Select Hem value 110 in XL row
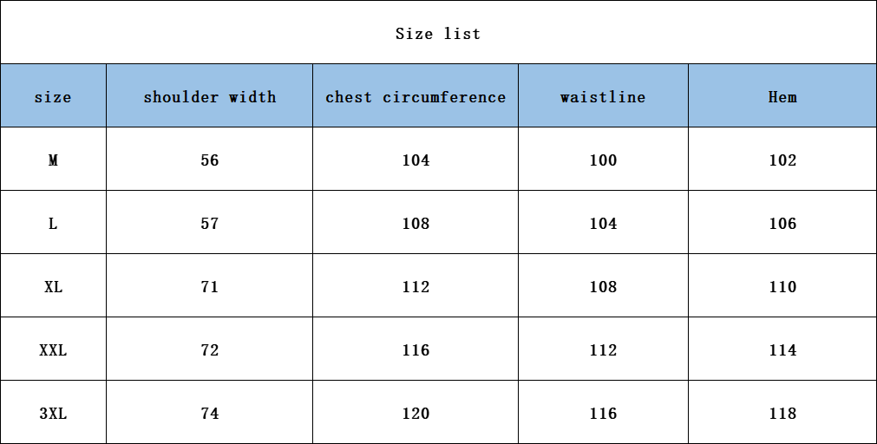This screenshot has height=444, width=877. pos(782,287)
